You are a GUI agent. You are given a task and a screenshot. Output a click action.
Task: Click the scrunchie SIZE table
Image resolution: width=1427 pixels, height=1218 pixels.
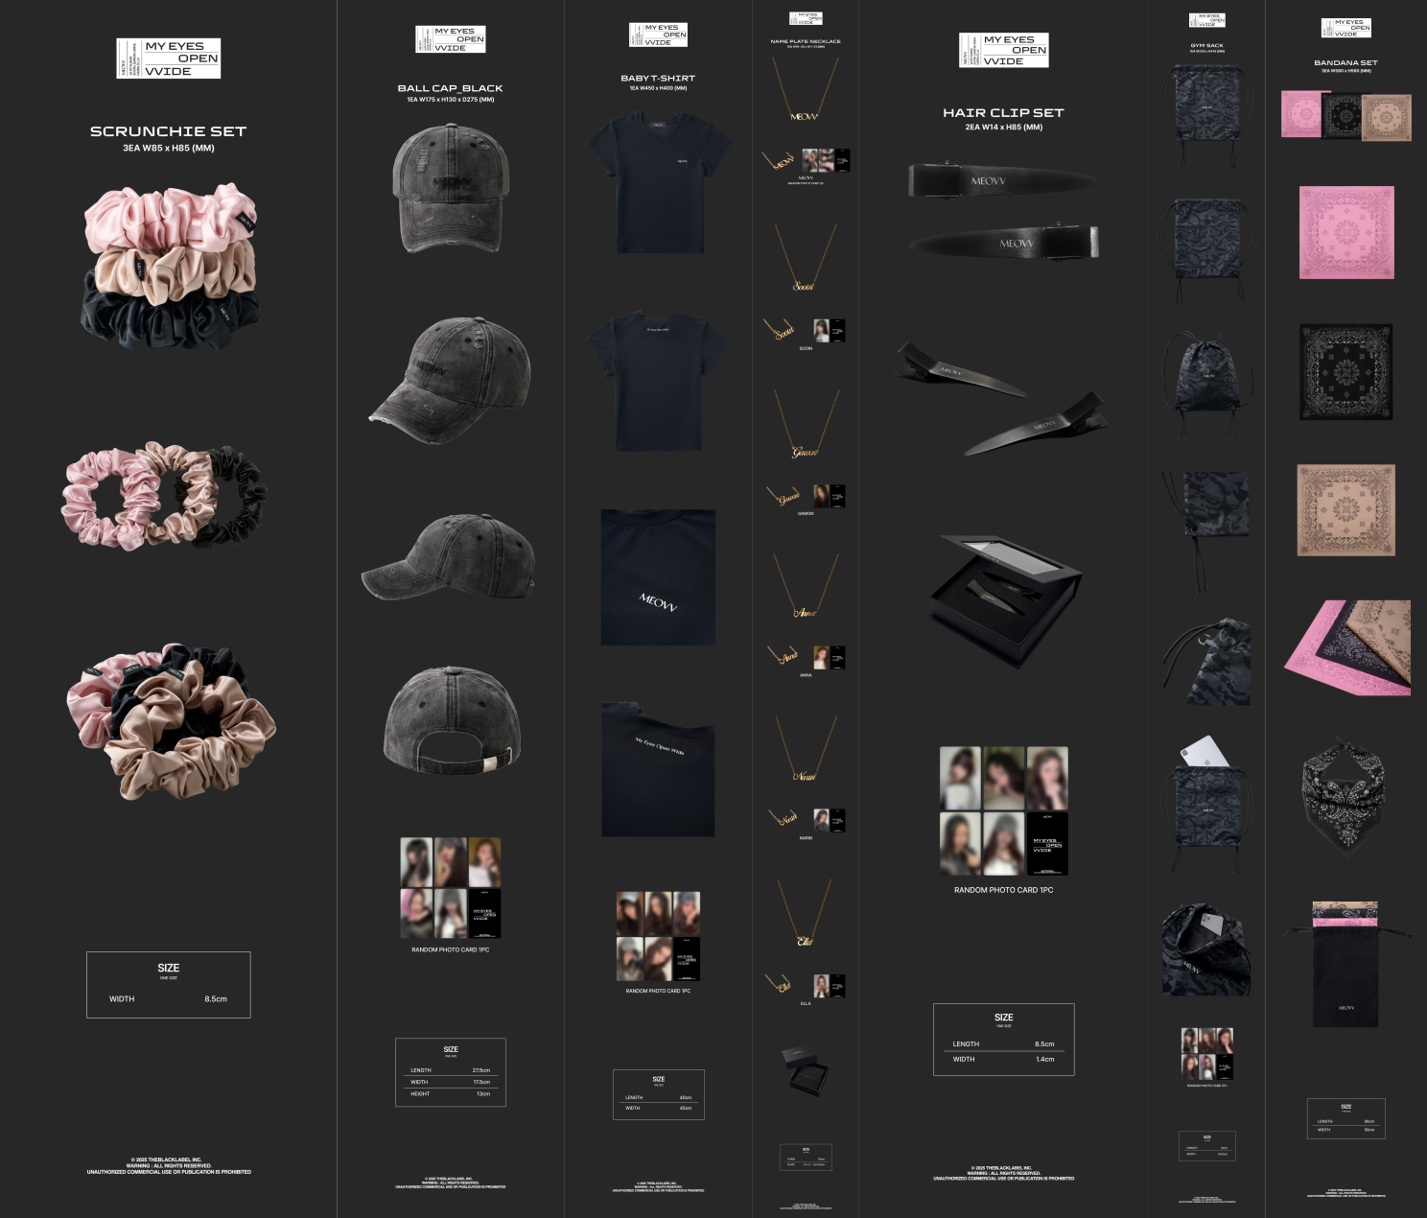pyautogui.click(x=169, y=985)
